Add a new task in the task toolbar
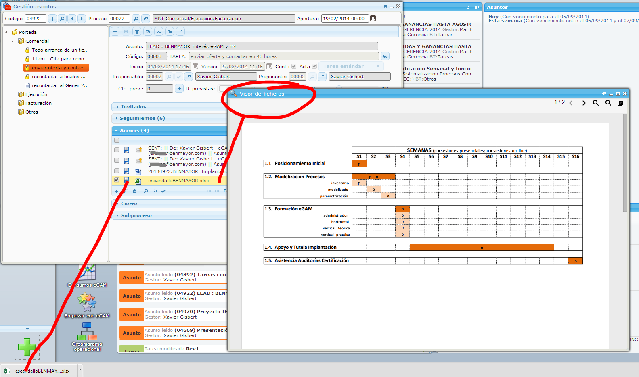Image resolution: width=639 pixels, height=377 pixels. (x=115, y=32)
